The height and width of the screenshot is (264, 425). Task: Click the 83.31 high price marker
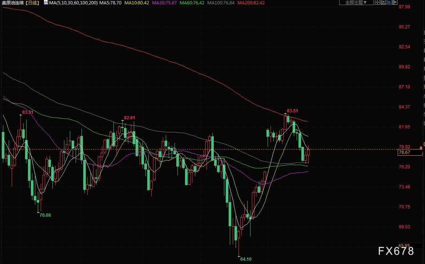click(28, 112)
